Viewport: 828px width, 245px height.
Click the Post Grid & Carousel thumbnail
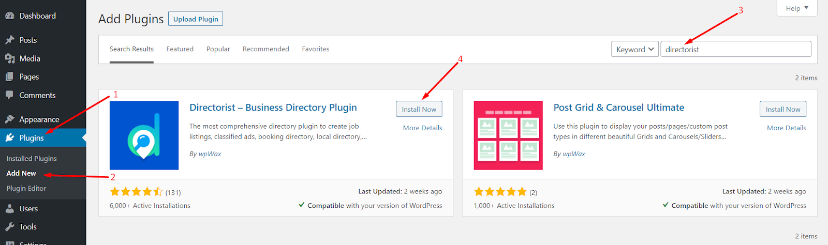point(508,135)
